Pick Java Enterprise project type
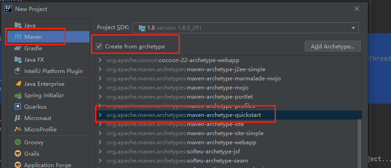The width and height of the screenshot is (391, 168). (48, 84)
